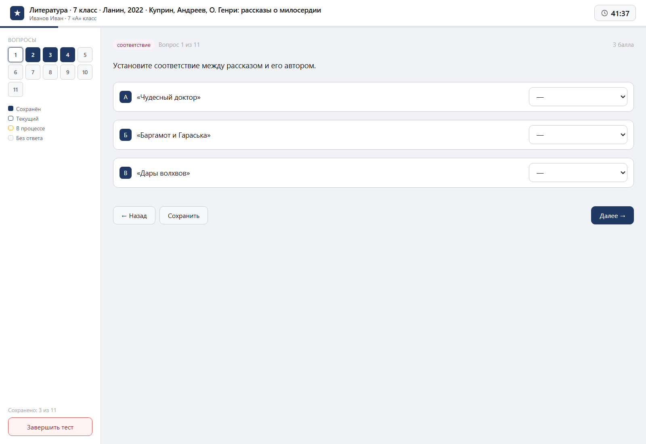Image resolution: width=646 pixels, height=444 pixels.
Task: Click the Далее → button
Action: click(612, 216)
